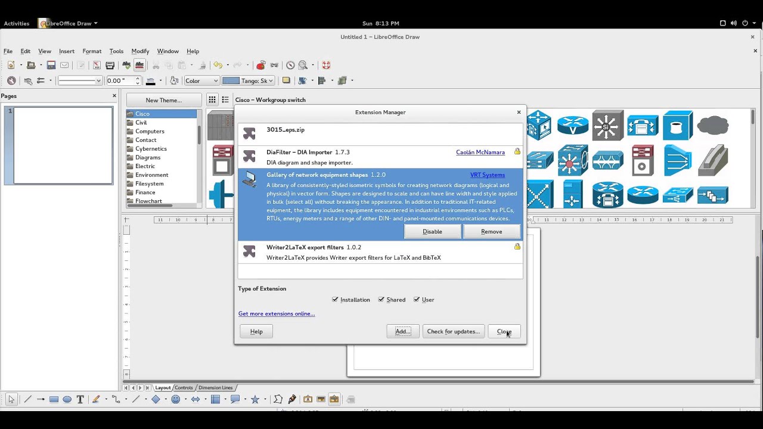Open the system status menu arrow
Viewport: 763px width, 429px height.
click(x=755, y=23)
